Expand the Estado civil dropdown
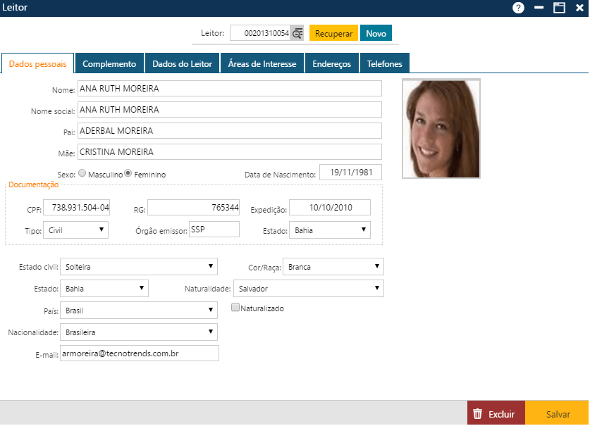Viewport: 590px width, 426px height. pyautogui.click(x=139, y=267)
